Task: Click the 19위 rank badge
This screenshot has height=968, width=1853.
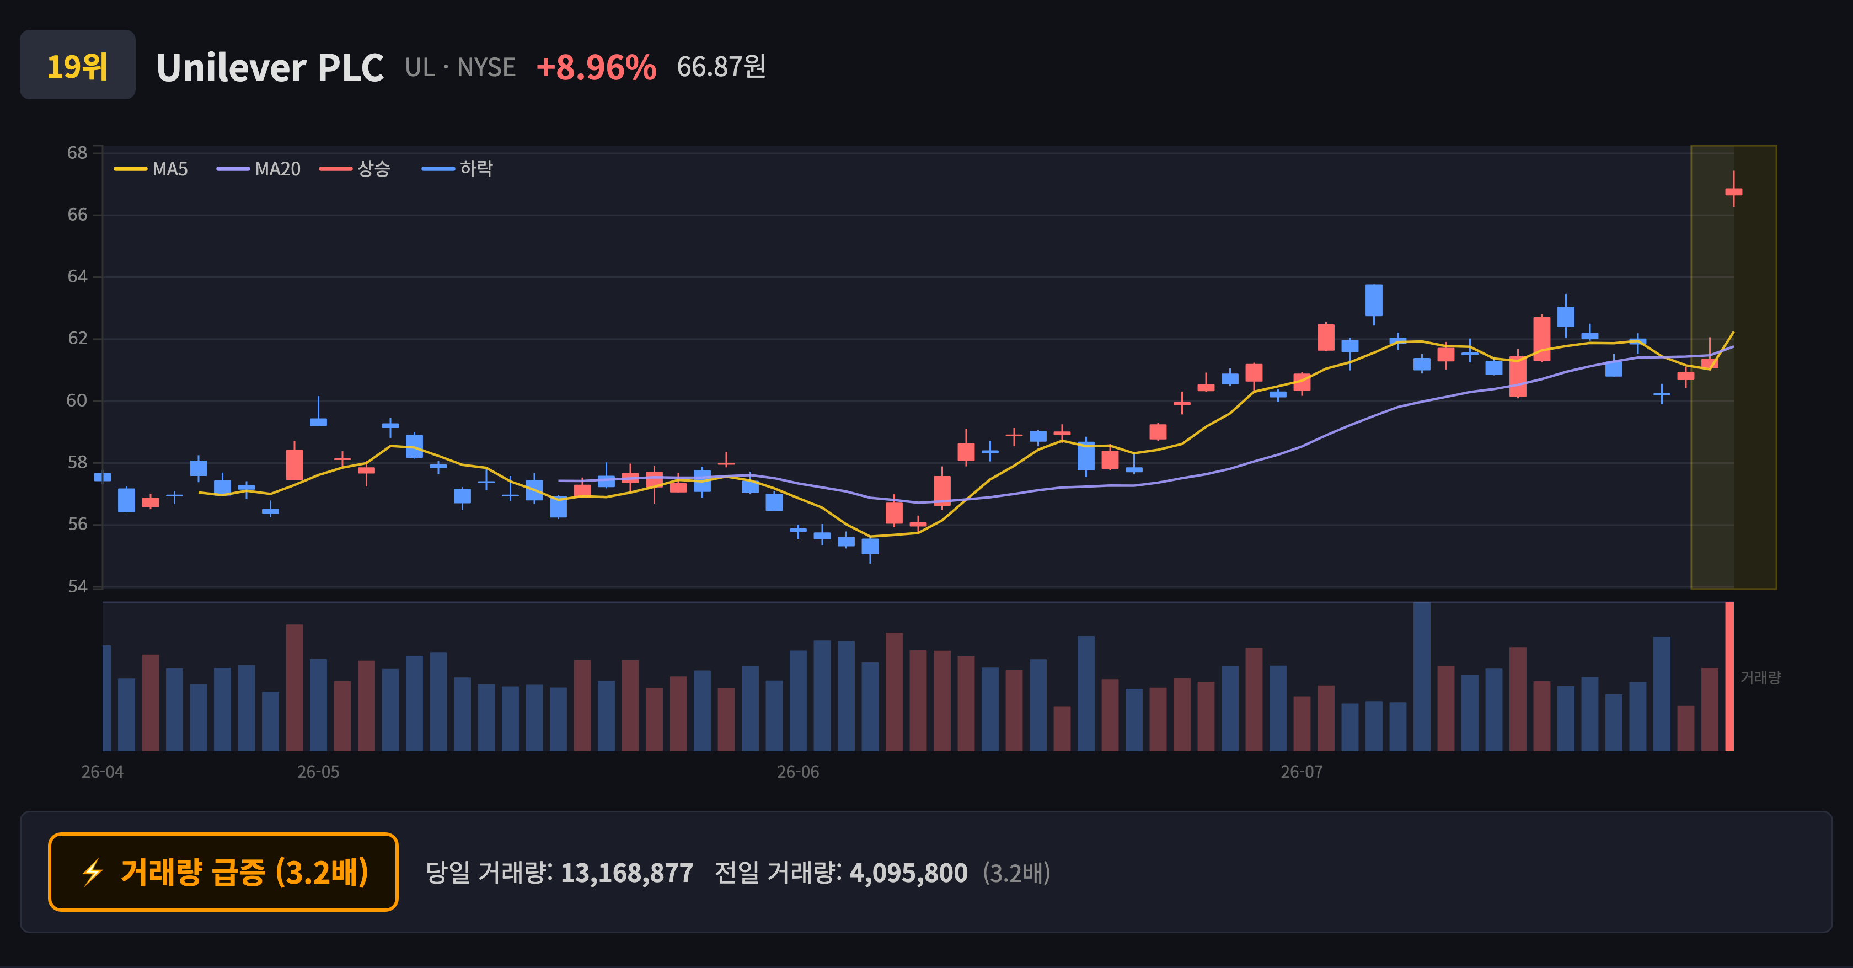Action: pyautogui.click(x=78, y=65)
